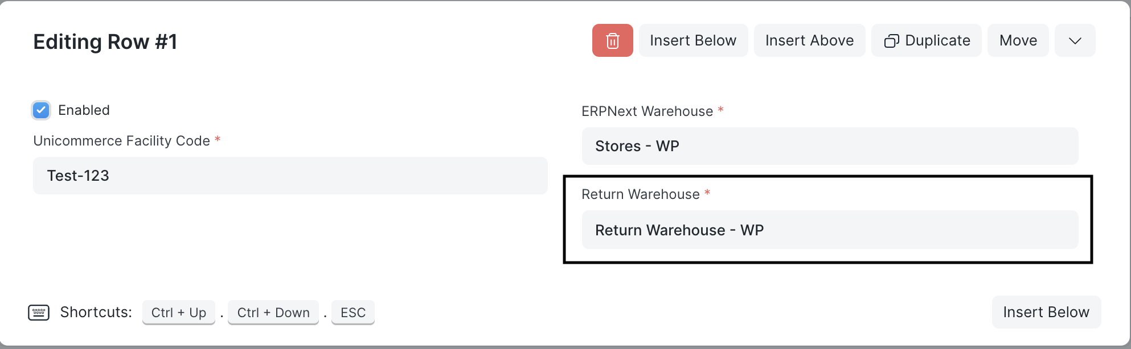This screenshot has height=349, width=1131.
Task: Click the red trash delete icon
Action: (612, 40)
